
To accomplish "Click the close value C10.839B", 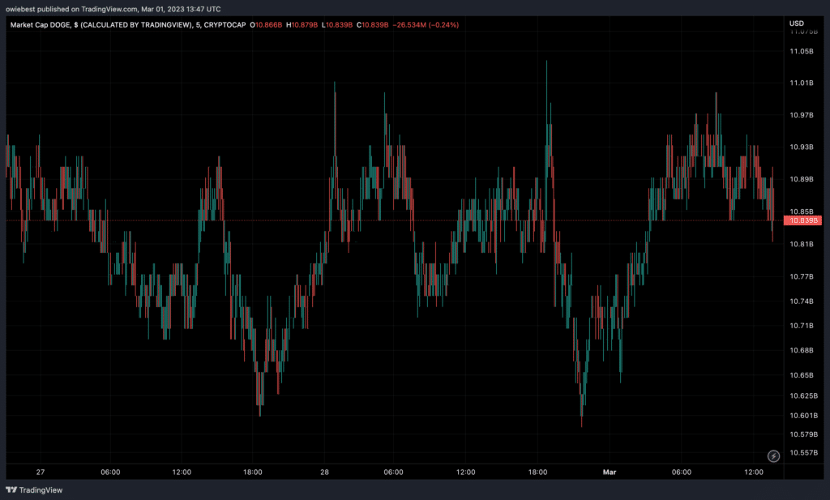I will (373, 25).
